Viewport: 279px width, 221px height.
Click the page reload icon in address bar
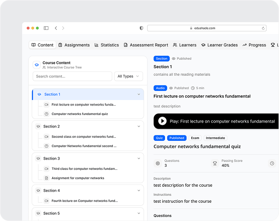point(263,28)
